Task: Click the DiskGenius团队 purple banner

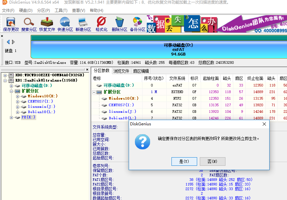Action: click(252, 24)
